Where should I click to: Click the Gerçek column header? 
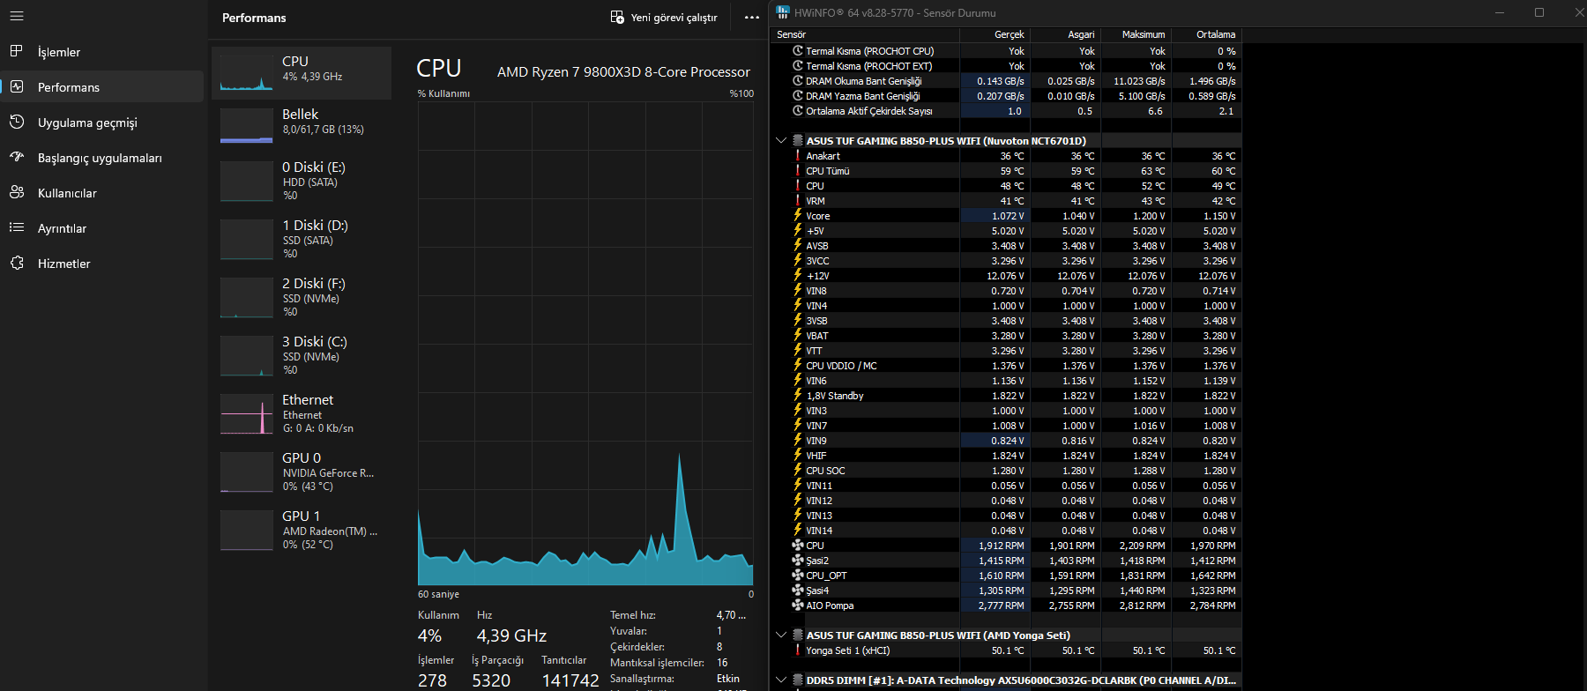[x=995, y=35]
